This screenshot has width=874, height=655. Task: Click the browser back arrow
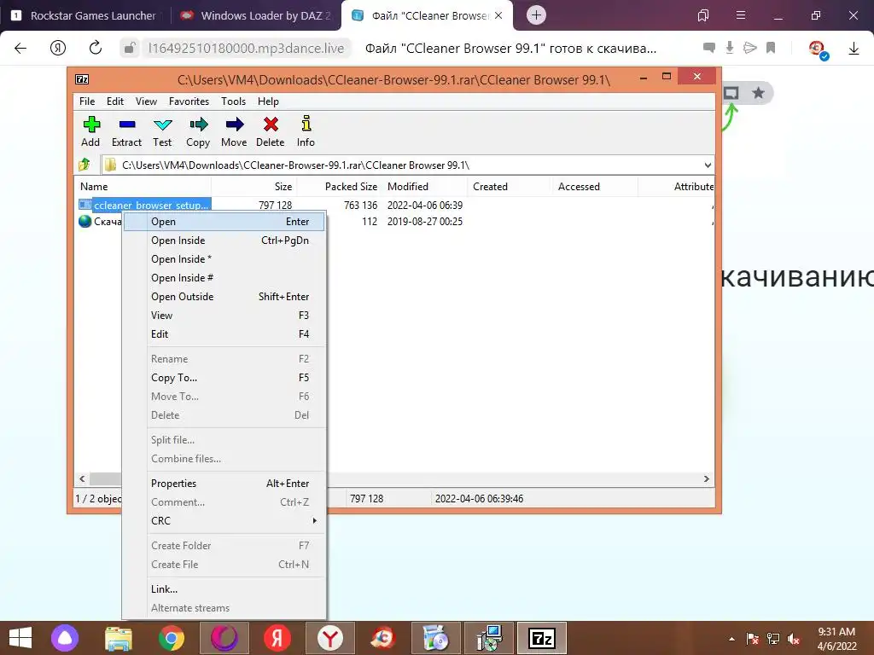tap(20, 48)
